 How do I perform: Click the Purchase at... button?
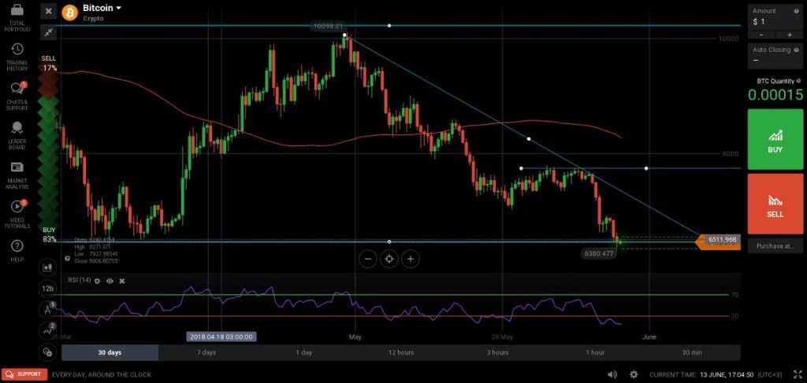pos(775,246)
